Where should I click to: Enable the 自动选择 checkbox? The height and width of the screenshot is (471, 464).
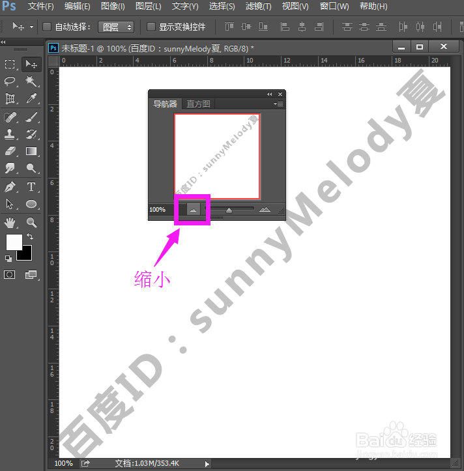pos(47,27)
